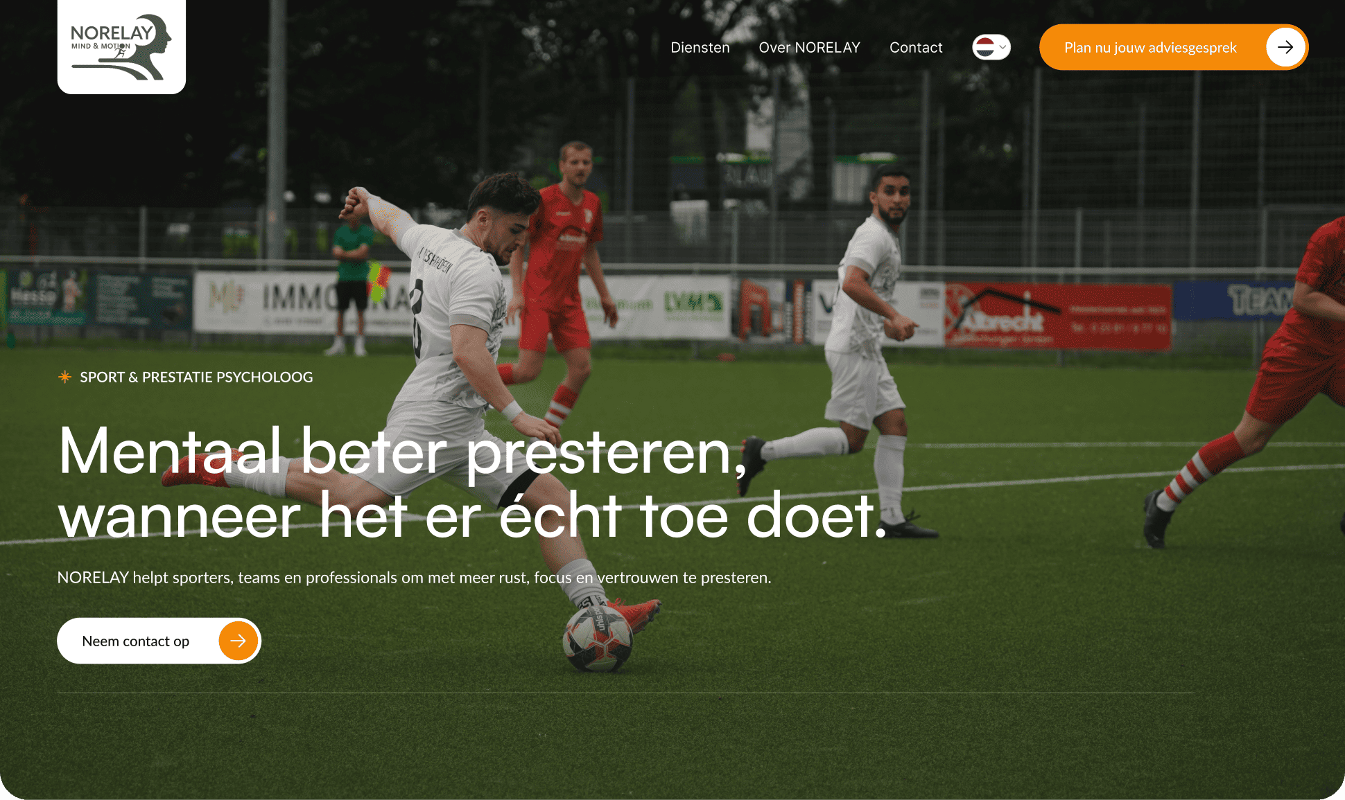Click the orange arrow circle beside Neem contact op
1345x800 pixels.
click(238, 641)
